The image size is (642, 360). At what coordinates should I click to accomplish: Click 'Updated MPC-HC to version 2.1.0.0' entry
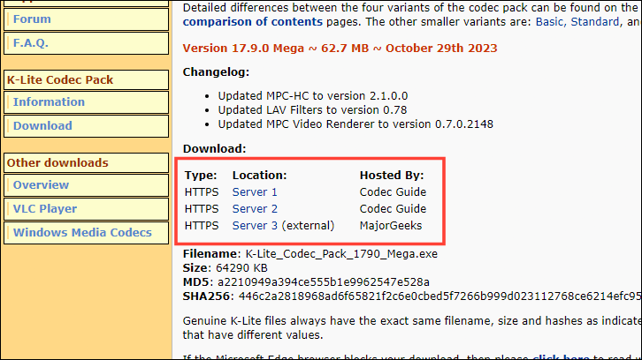tap(313, 96)
